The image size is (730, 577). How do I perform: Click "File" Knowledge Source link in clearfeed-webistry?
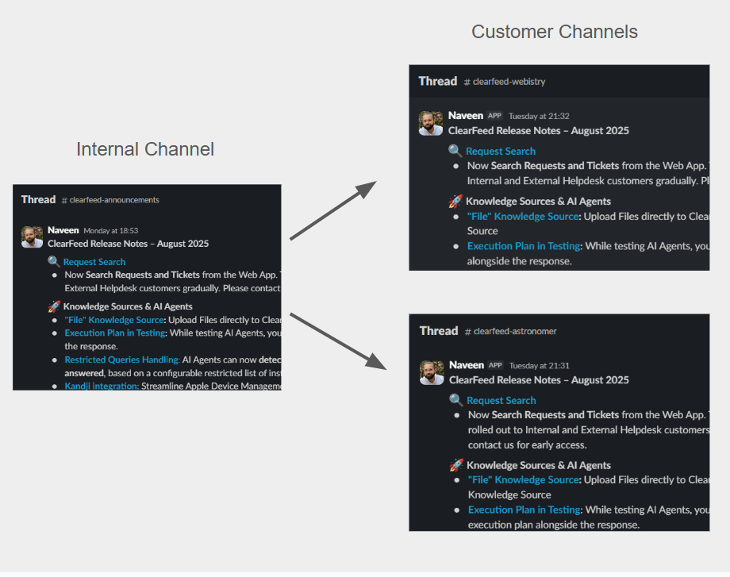coord(523,217)
